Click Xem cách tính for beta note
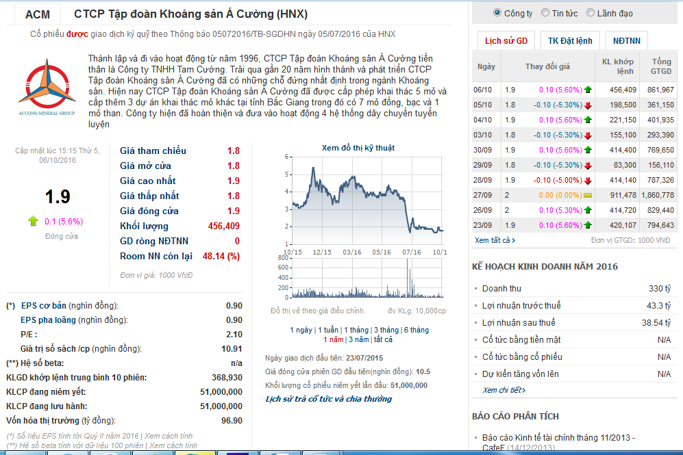The width and height of the screenshot is (683, 455). tap(173, 445)
